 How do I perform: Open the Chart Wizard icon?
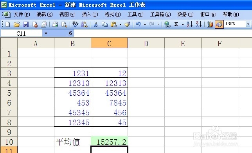pyautogui.click(x=210, y=24)
